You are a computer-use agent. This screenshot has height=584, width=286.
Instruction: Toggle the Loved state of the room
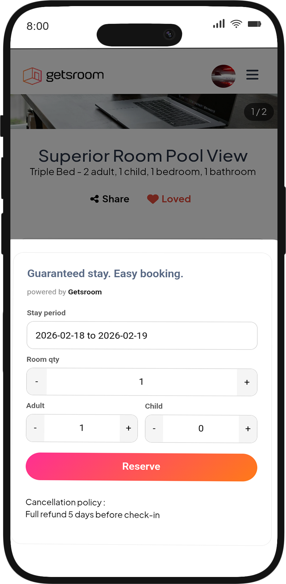tap(169, 199)
